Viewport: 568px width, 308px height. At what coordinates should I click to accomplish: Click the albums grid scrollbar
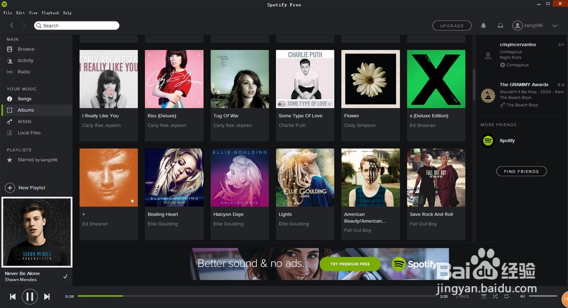[x=474, y=85]
